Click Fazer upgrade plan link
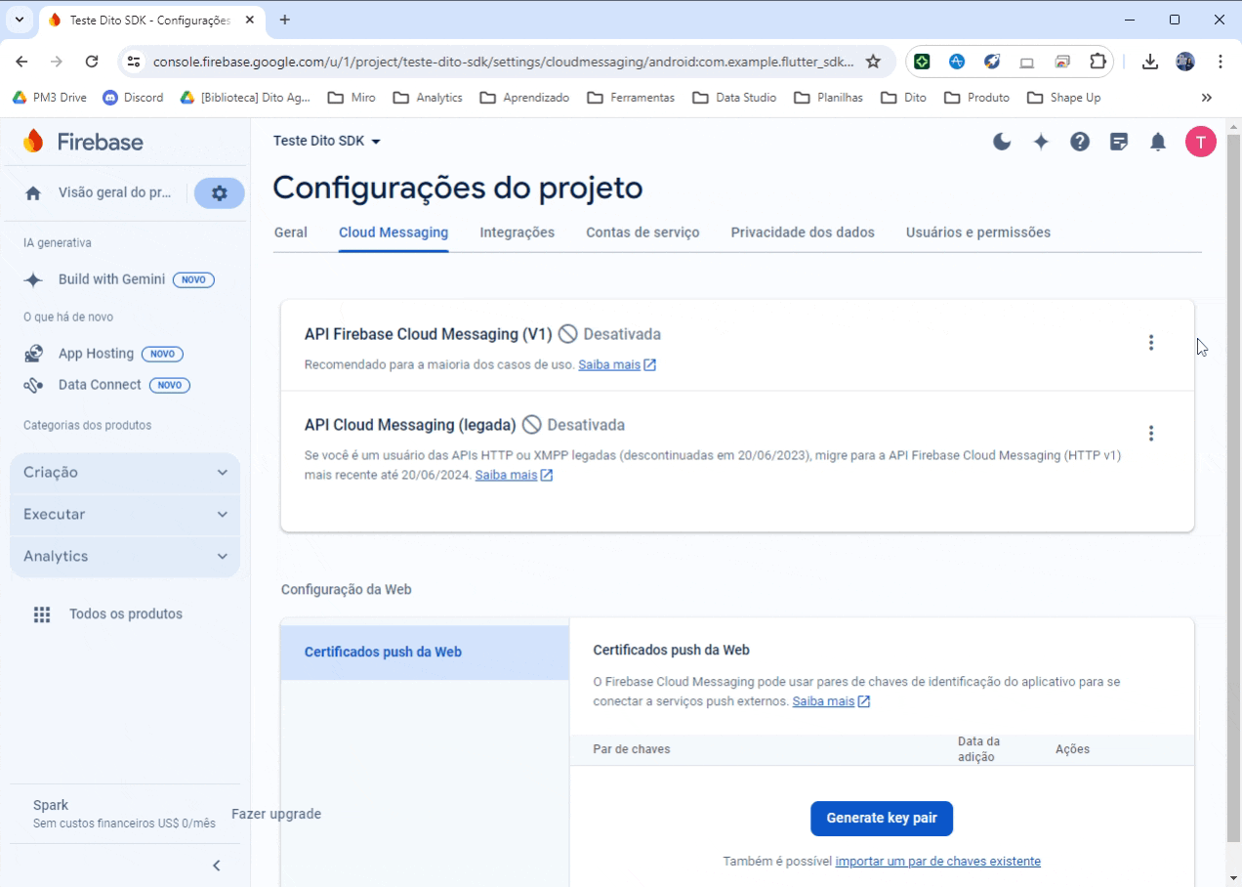This screenshot has height=887, width=1242. coord(276,815)
